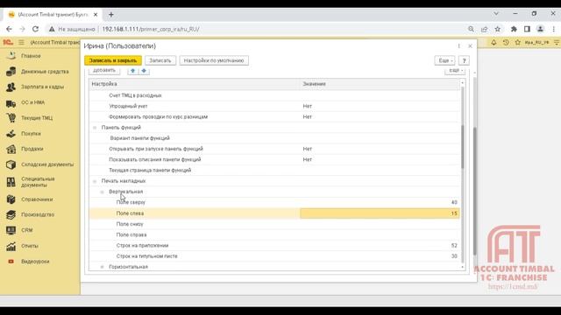
Task: Move setting up with arrow icon
Action: pos(132,70)
